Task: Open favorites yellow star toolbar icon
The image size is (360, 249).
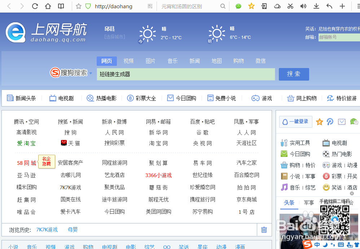Action: (x=251, y=6)
